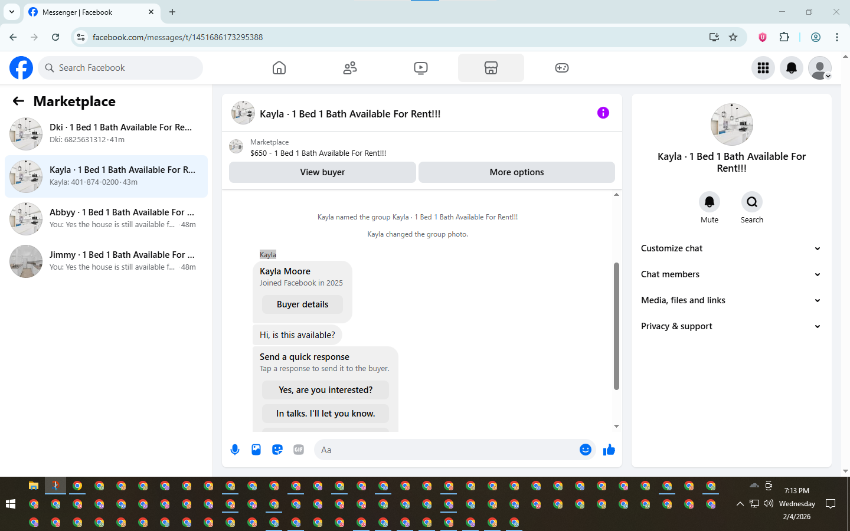Click 'Hi, is this available?' message bubble
This screenshot has width=850, height=531.
pos(297,335)
